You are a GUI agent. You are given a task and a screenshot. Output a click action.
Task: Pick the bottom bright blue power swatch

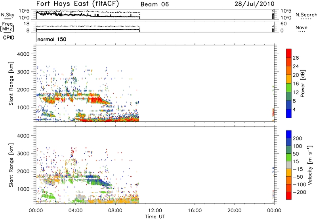tap(289, 113)
